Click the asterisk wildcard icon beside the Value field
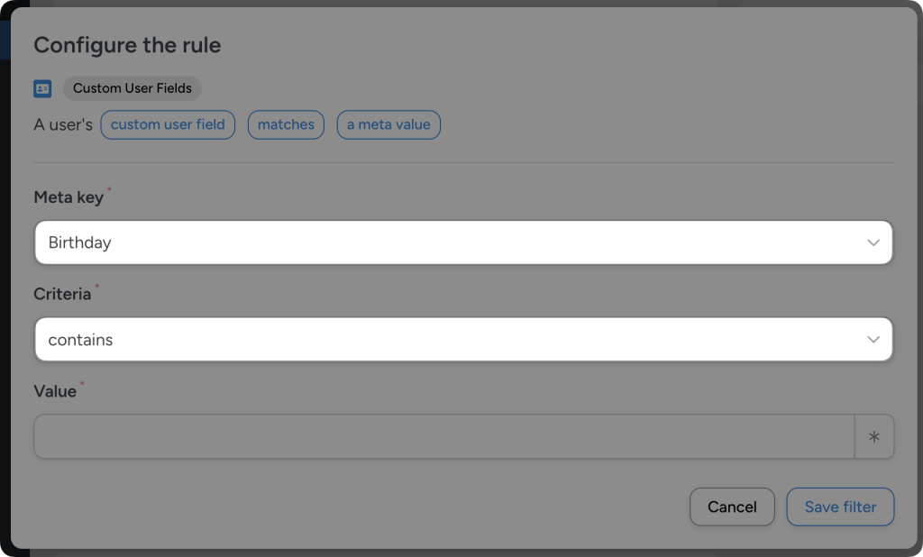The height and width of the screenshot is (557, 923). [x=873, y=436]
